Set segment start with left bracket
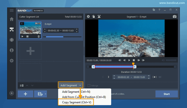 (x=103, y=77)
